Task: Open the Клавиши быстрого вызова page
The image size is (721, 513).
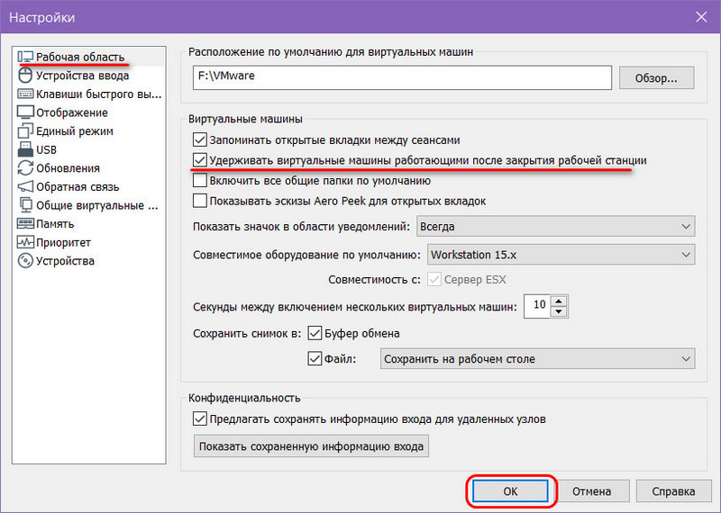Action: tap(99, 94)
